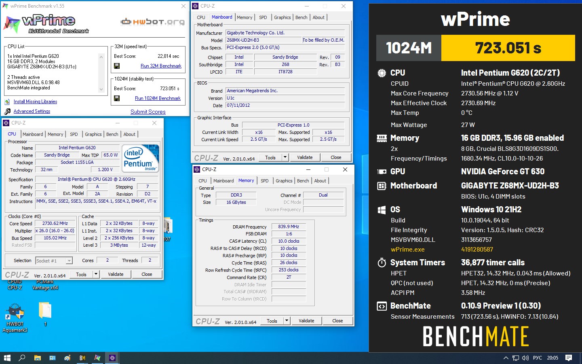
Task: Click the DRAM Frequency 839.9 MHz field
Action: 289,226
